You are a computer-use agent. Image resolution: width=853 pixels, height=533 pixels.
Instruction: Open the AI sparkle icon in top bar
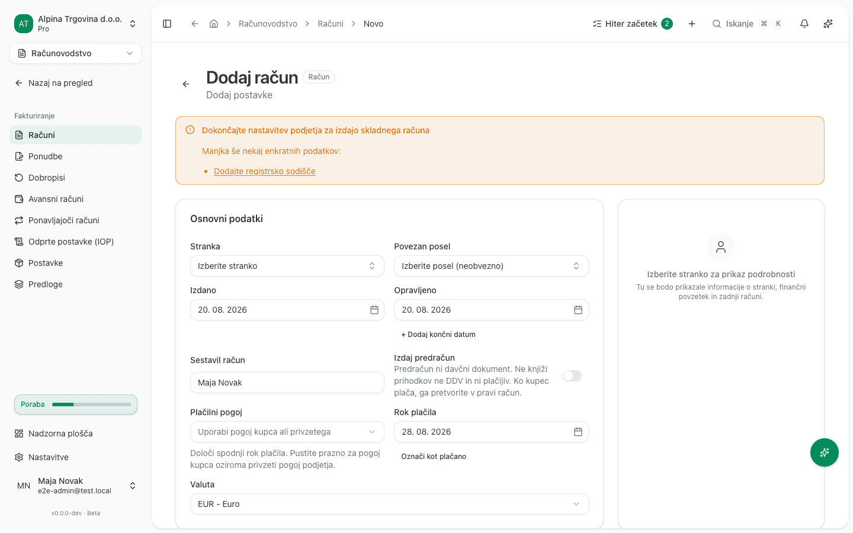click(828, 24)
